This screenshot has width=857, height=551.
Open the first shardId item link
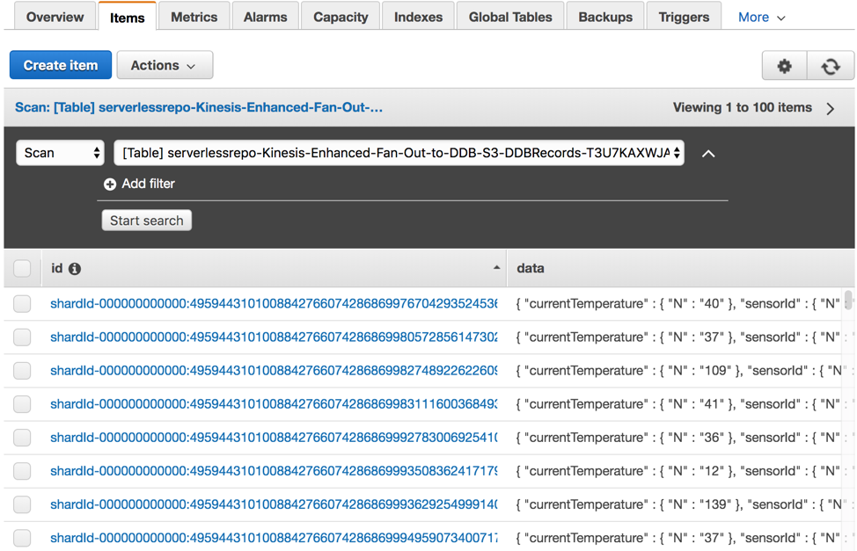(x=264, y=303)
